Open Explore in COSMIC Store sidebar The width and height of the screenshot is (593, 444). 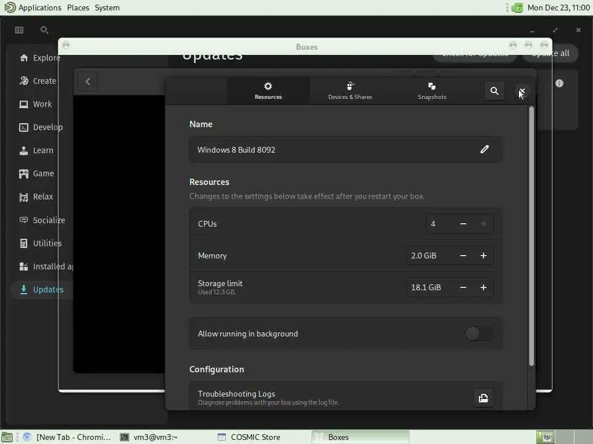click(x=40, y=58)
